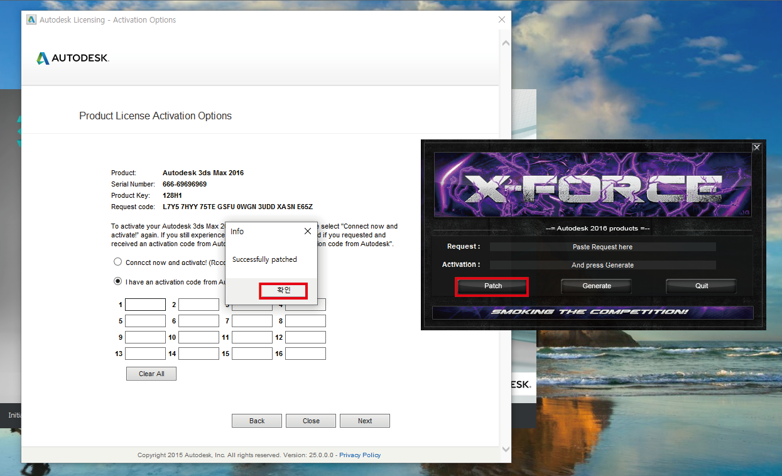
Task: Click activation code field 13
Action: point(145,354)
